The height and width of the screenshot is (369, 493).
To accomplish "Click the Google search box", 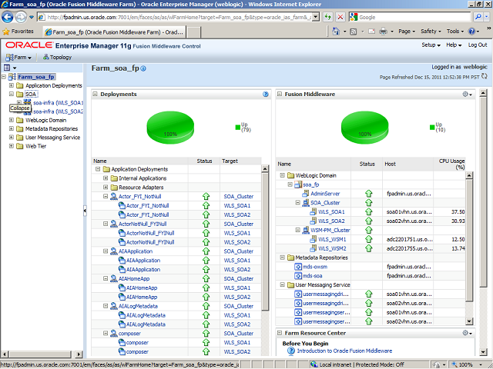I will tap(416, 17).
